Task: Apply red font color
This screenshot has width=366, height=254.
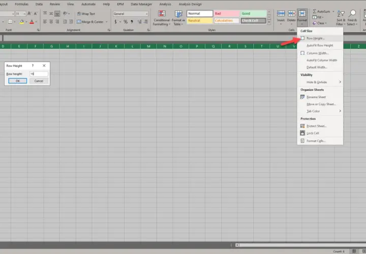Action: (x=32, y=22)
